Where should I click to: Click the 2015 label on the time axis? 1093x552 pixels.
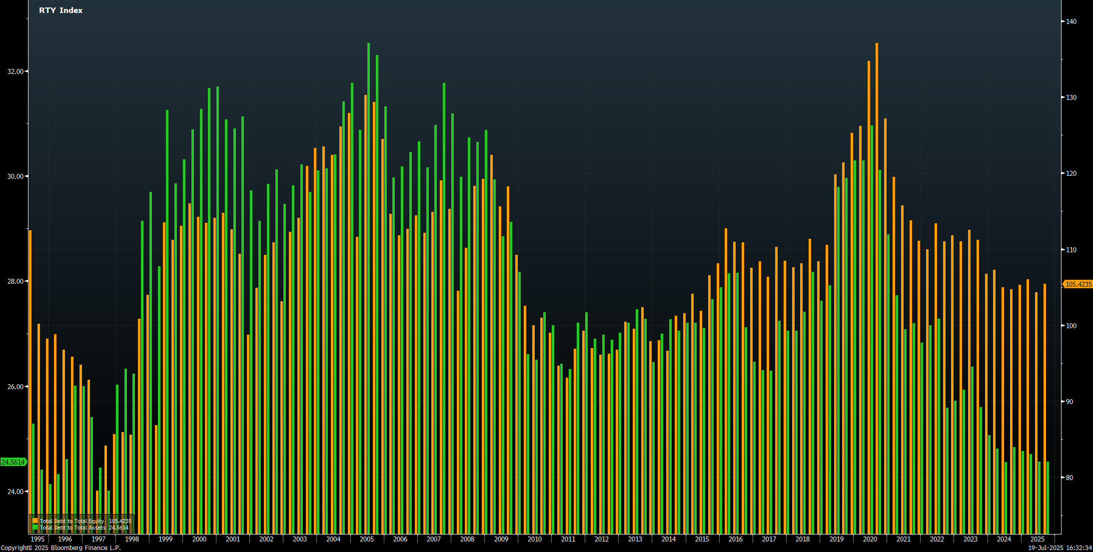[702, 540]
